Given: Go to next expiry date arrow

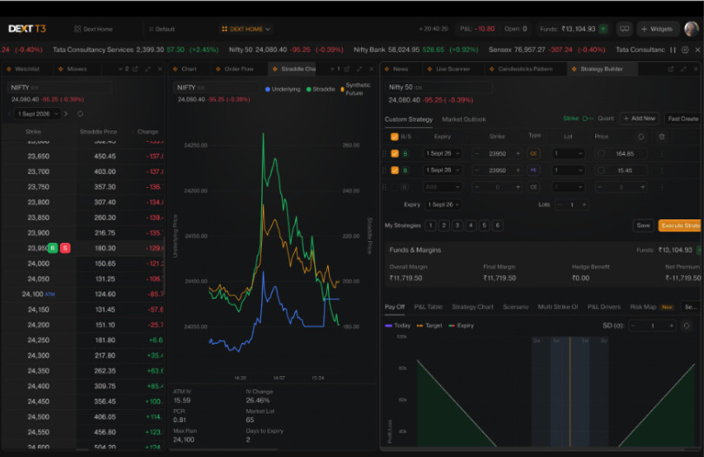Looking at the screenshot, I should [66, 114].
